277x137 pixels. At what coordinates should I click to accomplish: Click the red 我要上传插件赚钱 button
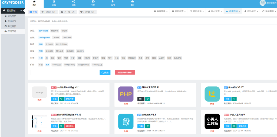[x=125, y=72]
